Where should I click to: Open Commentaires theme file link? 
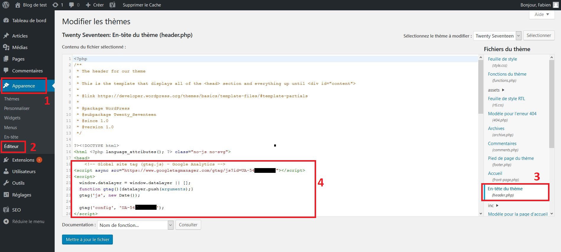point(502,144)
